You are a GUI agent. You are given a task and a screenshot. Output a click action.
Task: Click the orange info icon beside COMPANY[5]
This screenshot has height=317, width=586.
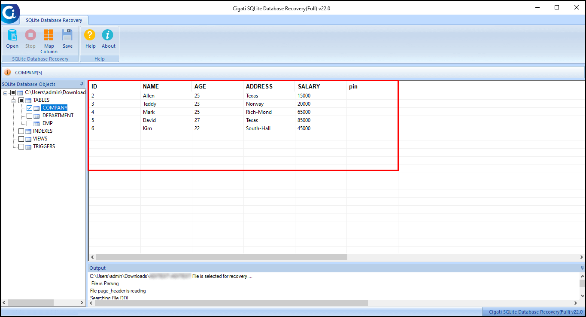tap(7, 72)
